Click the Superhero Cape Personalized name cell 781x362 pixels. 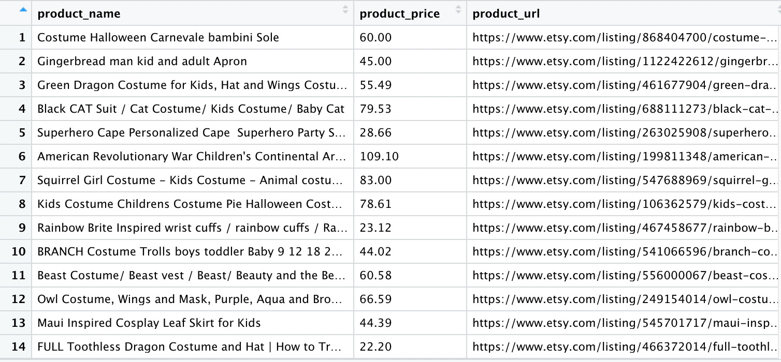click(x=193, y=132)
